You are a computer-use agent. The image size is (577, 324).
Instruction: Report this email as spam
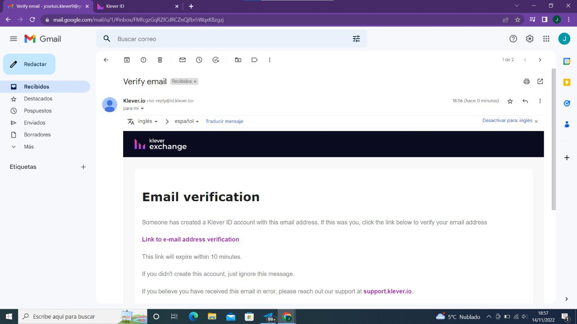(143, 60)
